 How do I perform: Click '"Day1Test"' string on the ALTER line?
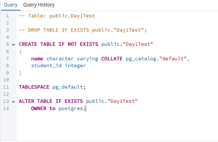(122, 101)
